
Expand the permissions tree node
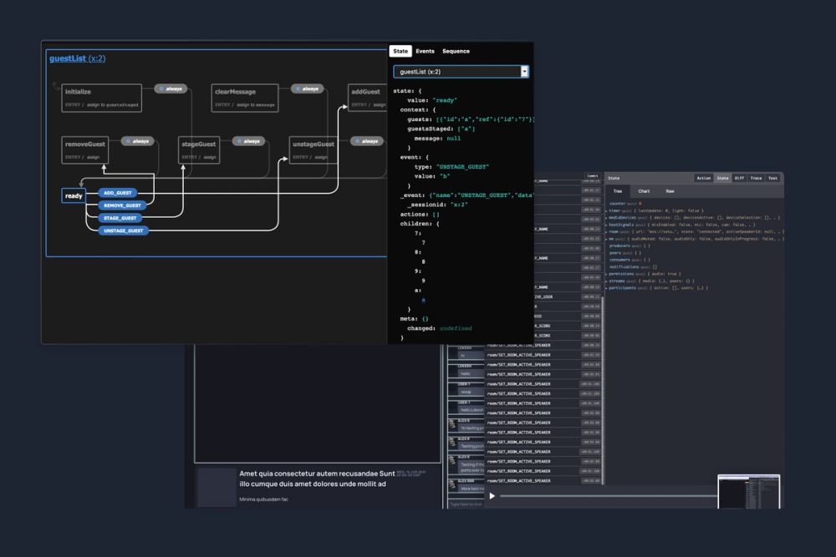(x=623, y=274)
